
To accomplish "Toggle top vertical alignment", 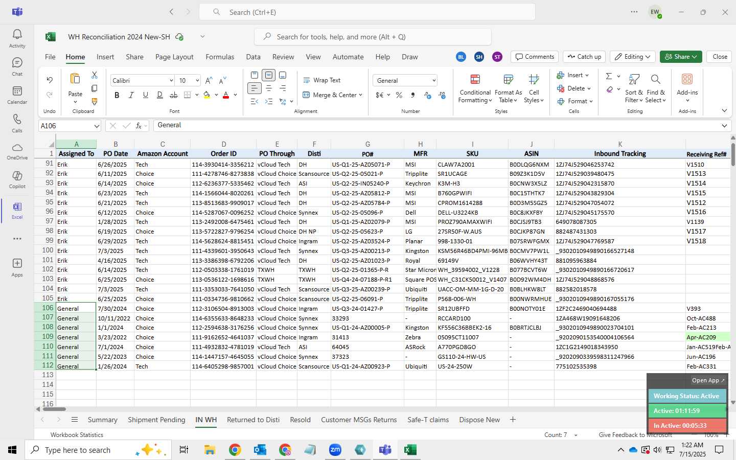I will (254, 75).
